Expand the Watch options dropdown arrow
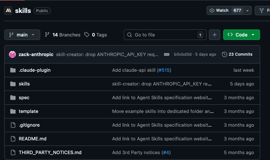 [248, 11]
